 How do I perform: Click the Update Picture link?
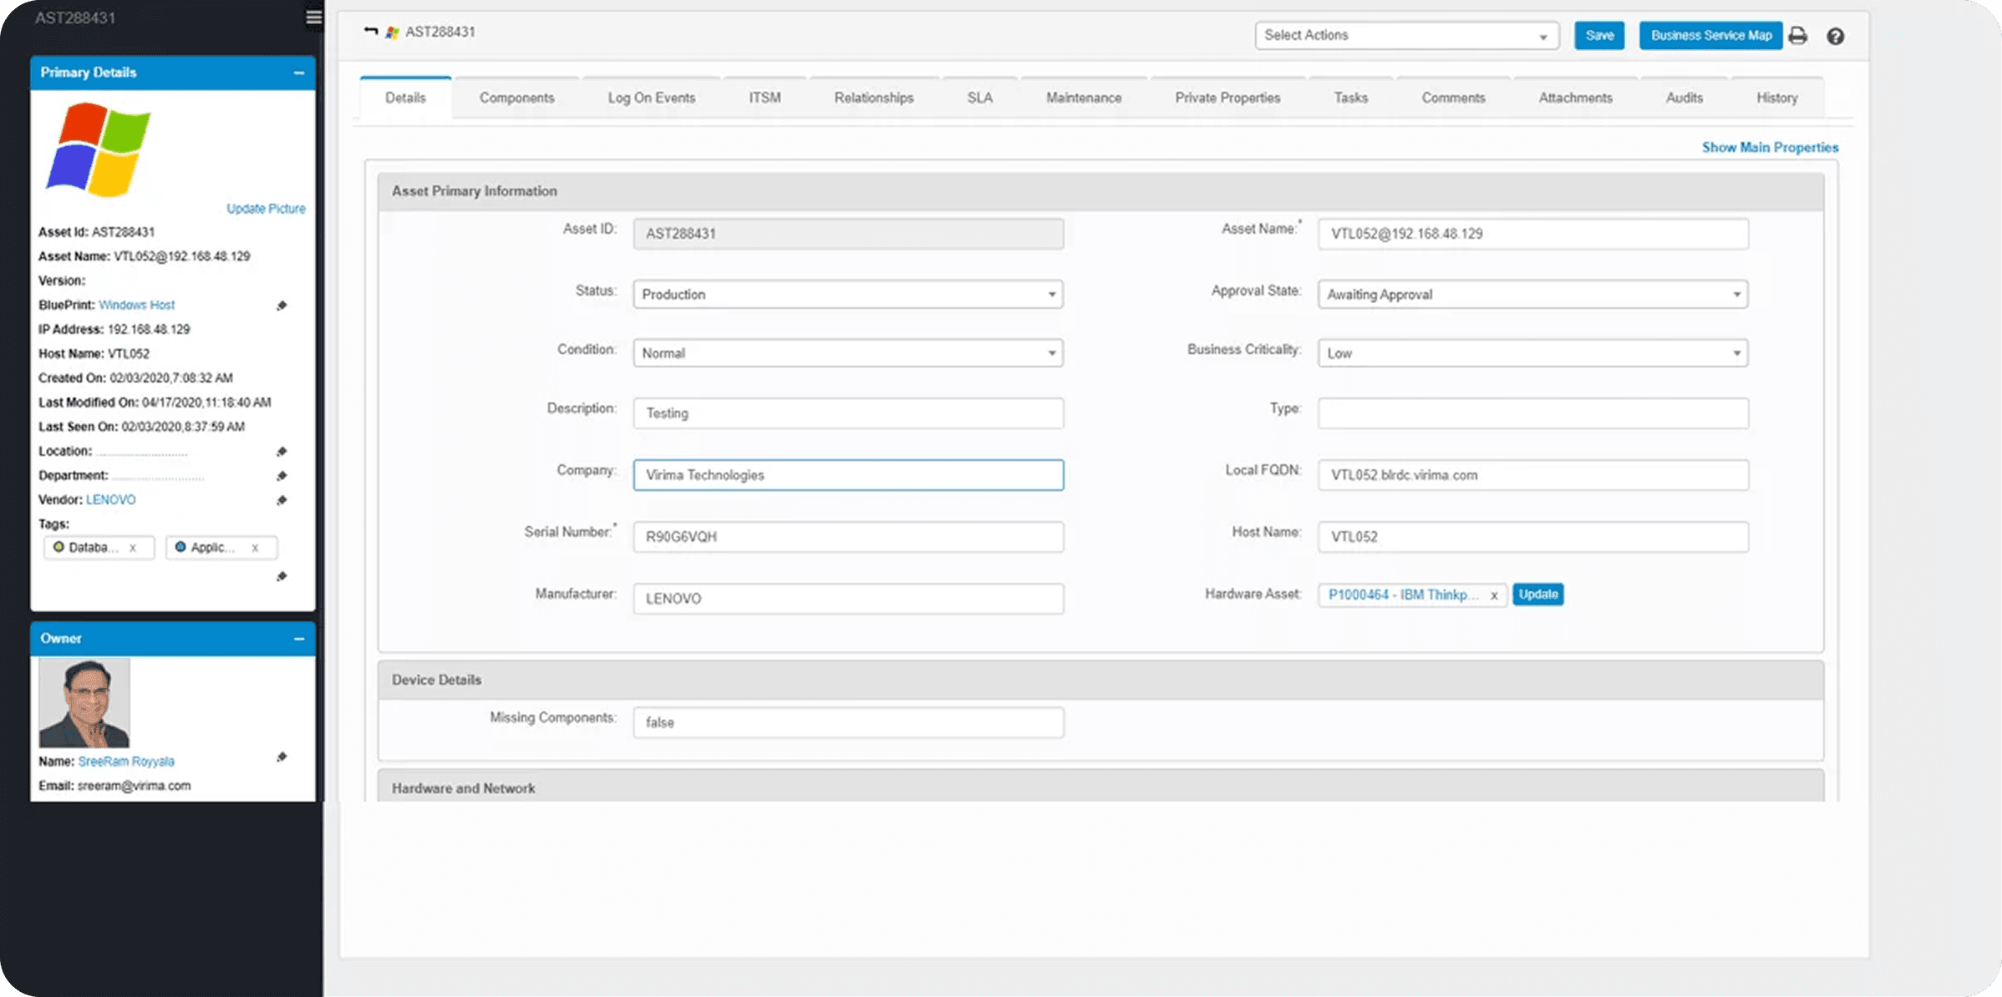[266, 209]
